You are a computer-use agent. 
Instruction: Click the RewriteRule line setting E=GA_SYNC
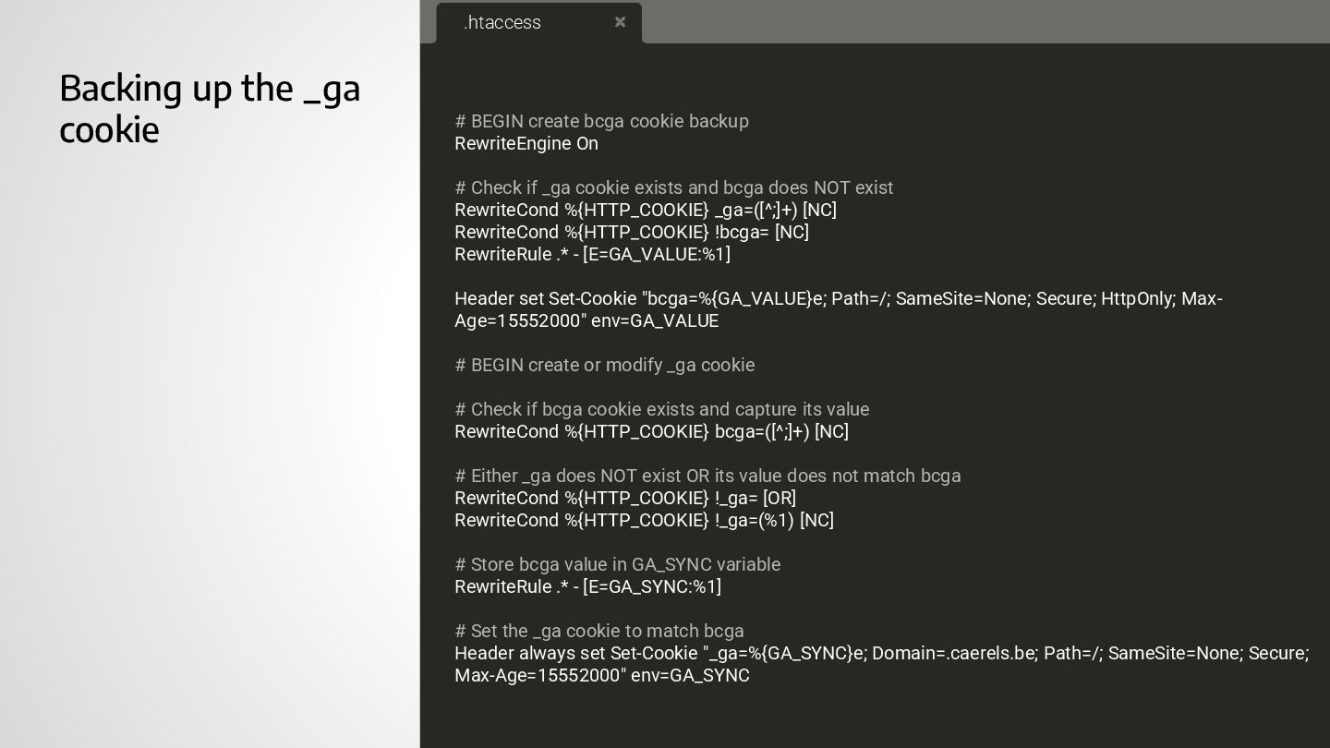pyautogui.click(x=587, y=587)
